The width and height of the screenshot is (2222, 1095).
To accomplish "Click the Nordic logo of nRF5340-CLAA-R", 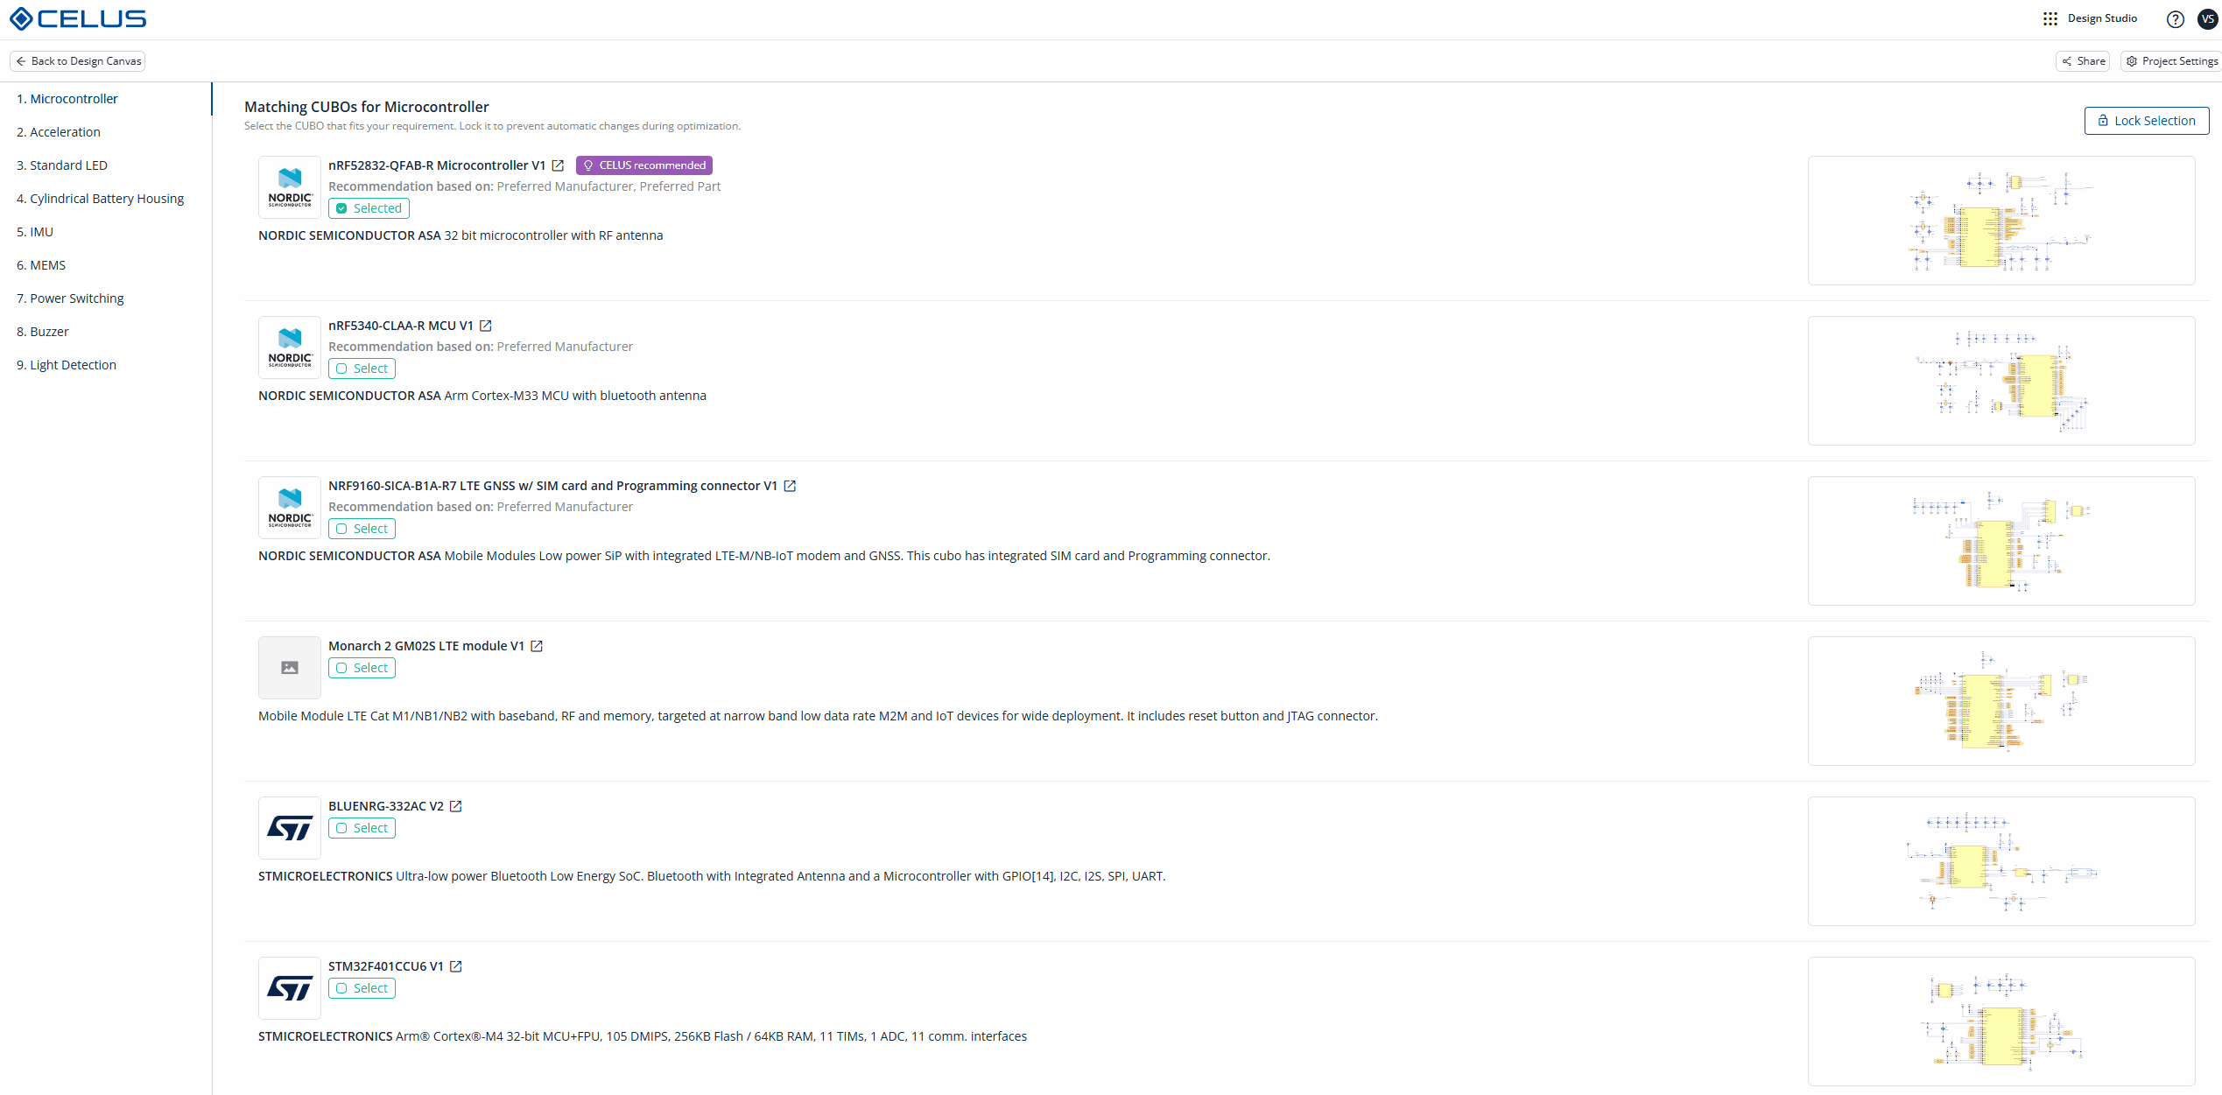I will [290, 347].
